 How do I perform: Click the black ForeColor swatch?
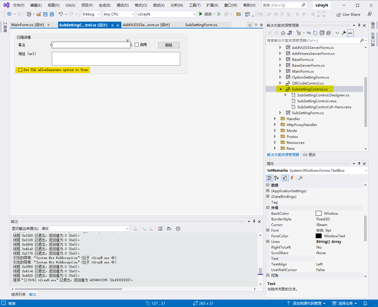(x=319, y=236)
